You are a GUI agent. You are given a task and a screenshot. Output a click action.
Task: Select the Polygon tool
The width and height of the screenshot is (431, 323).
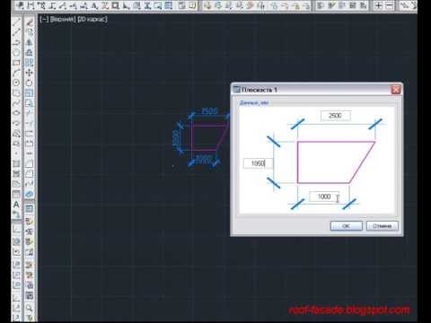tap(16, 52)
